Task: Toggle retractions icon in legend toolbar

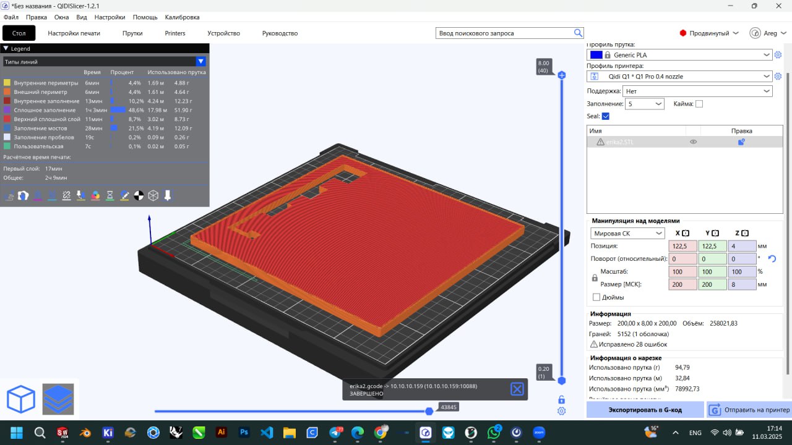Action: coord(38,195)
